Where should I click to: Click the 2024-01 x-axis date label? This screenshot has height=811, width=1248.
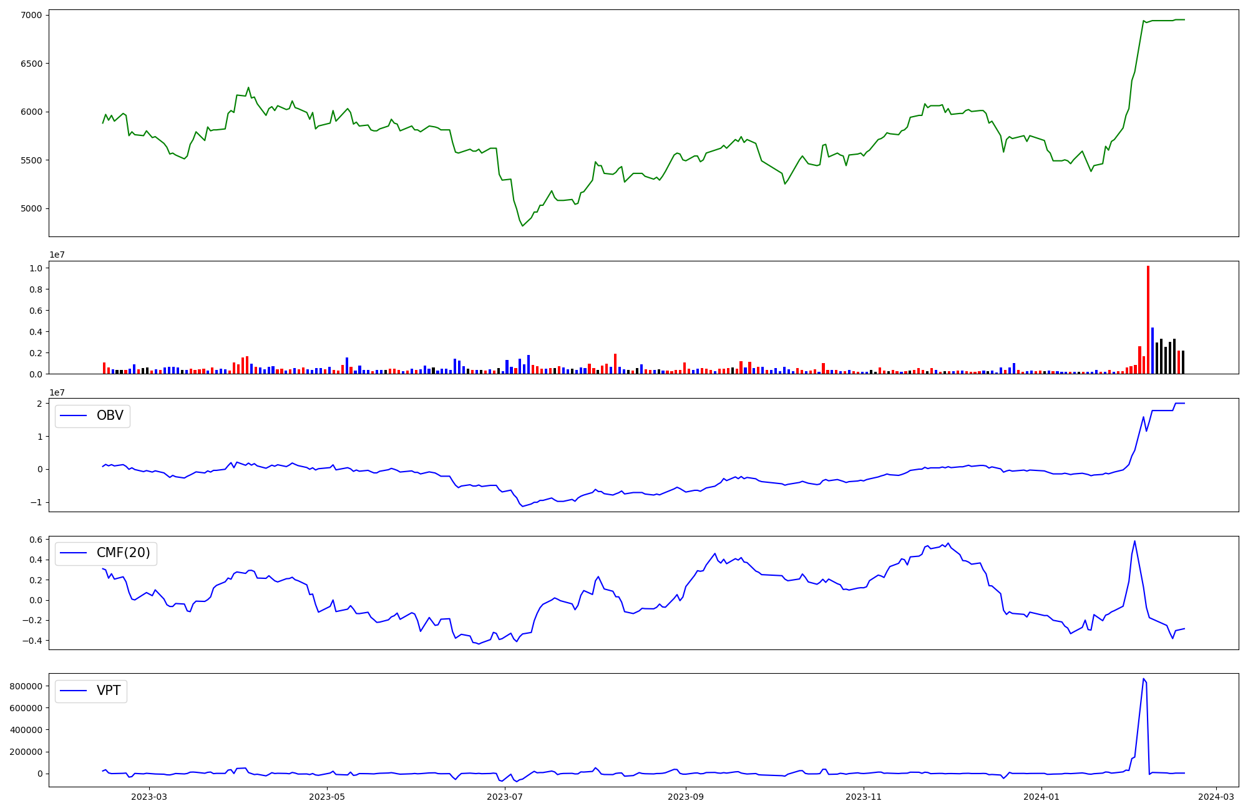1041,797
